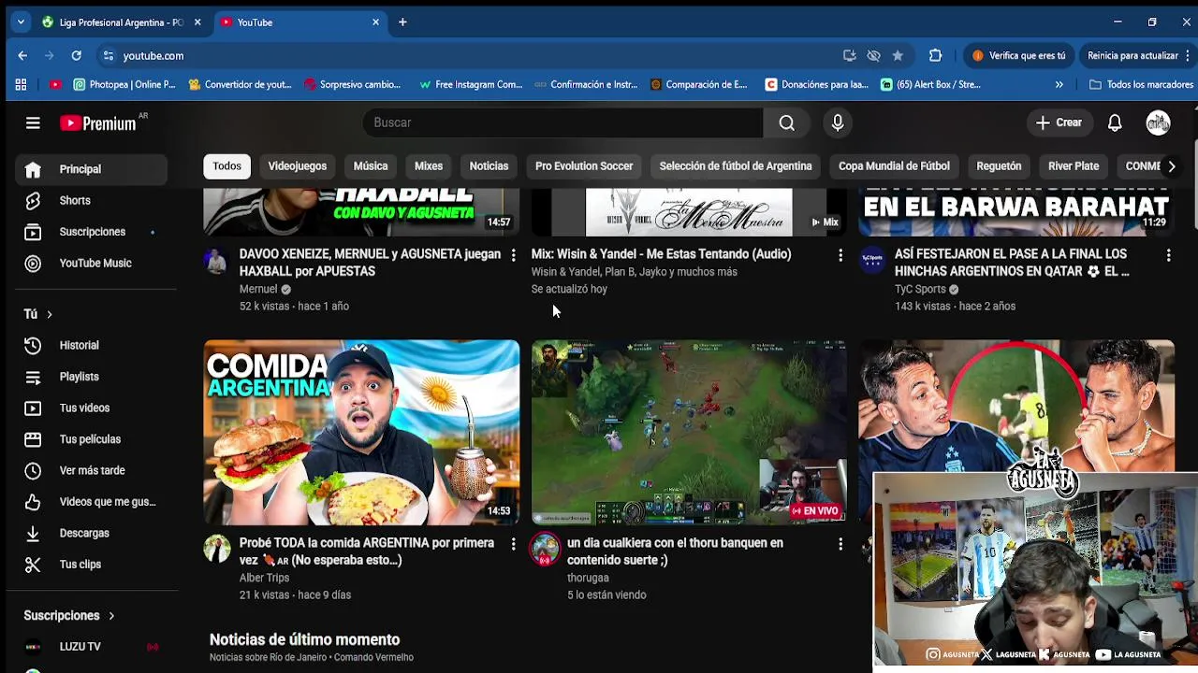Open the Alber Trips channel avatar
1198x673 pixels.
pyautogui.click(x=217, y=549)
